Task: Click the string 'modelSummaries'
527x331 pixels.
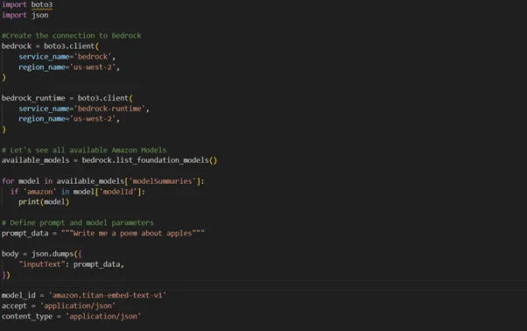Action: (162, 181)
